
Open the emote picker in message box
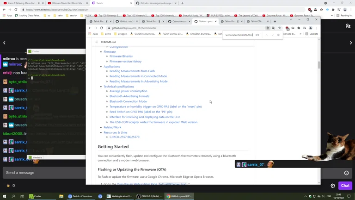[x=346, y=173]
